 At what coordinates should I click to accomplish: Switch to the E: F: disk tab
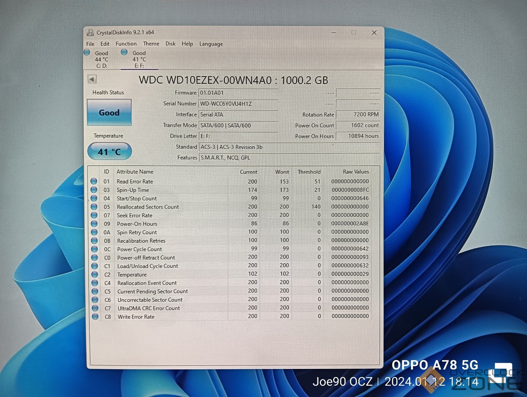click(x=139, y=60)
